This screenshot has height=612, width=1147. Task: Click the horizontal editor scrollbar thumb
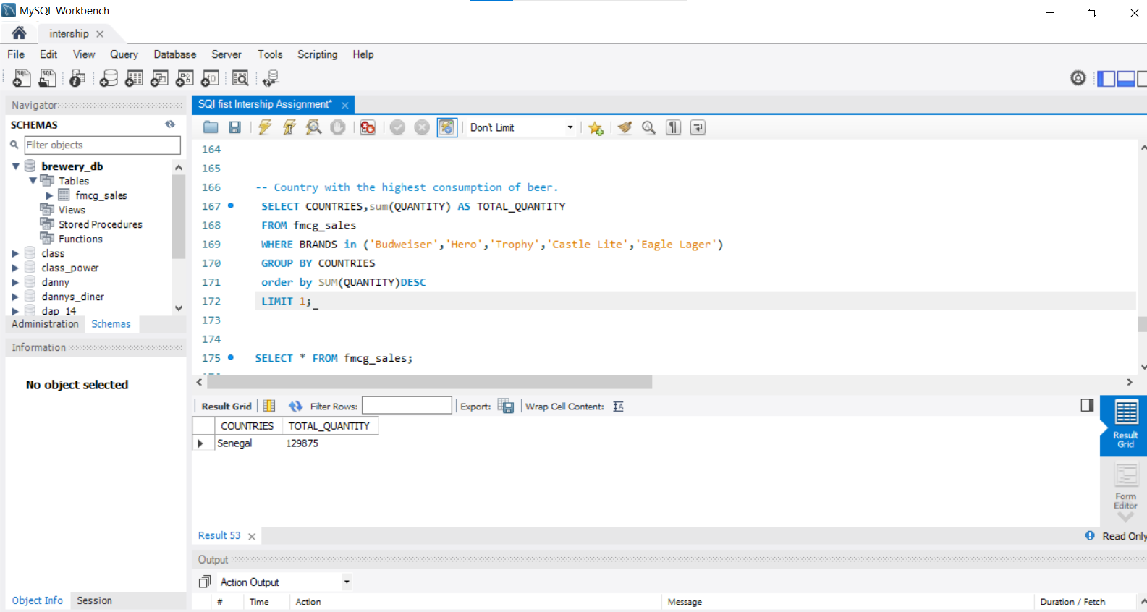click(x=430, y=382)
